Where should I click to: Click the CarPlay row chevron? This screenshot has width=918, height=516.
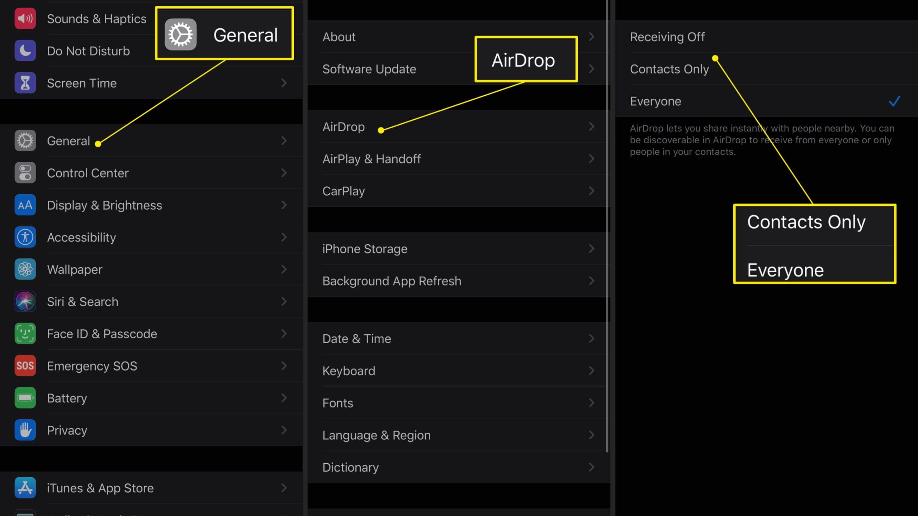click(x=592, y=191)
